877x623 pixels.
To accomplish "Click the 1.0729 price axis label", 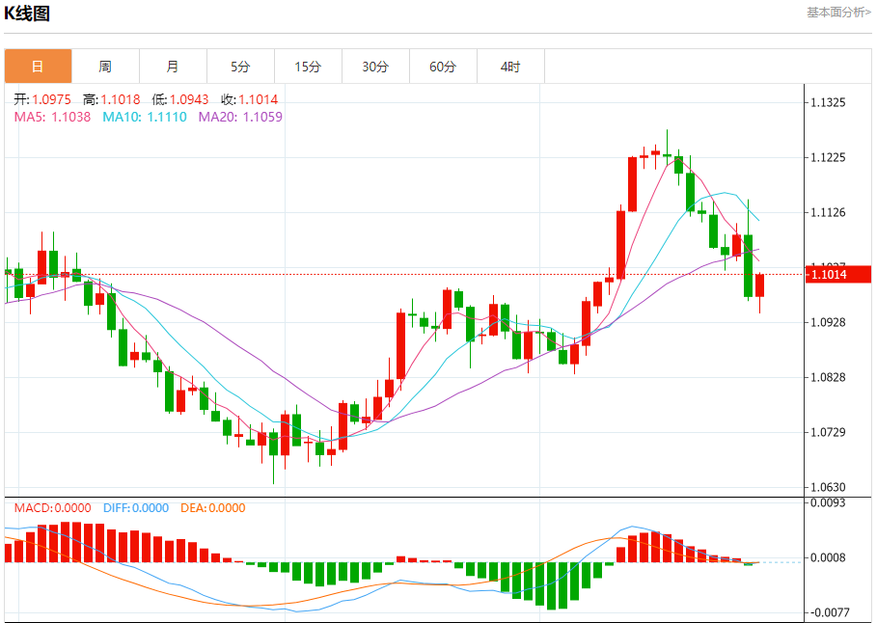I will click(829, 432).
